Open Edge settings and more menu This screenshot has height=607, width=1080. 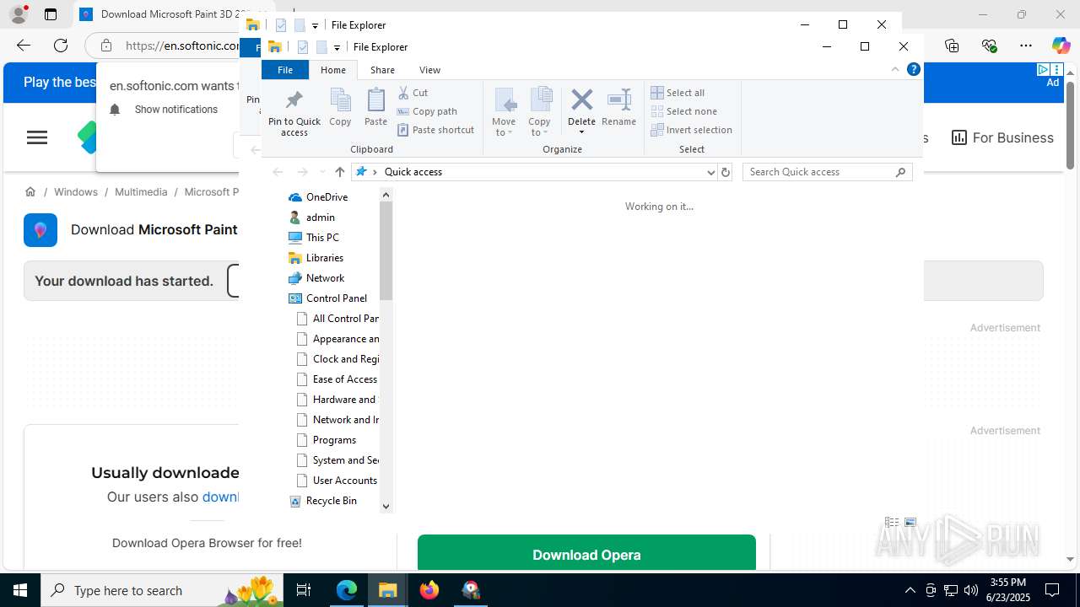1025,46
